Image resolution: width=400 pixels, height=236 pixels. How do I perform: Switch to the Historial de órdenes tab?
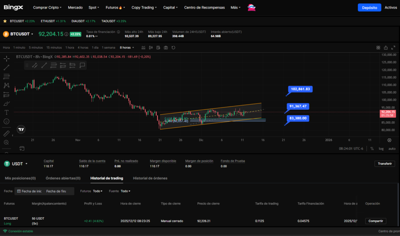click(150, 178)
